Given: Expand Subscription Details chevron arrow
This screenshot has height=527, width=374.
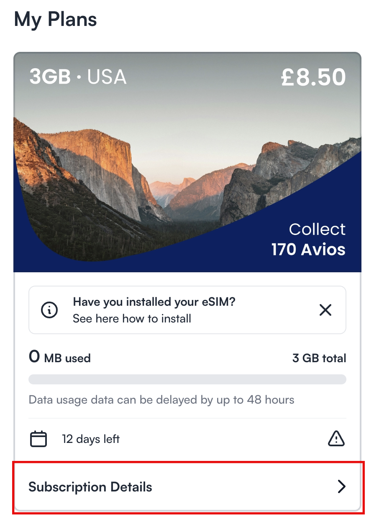Looking at the screenshot, I should [x=342, y=487].
